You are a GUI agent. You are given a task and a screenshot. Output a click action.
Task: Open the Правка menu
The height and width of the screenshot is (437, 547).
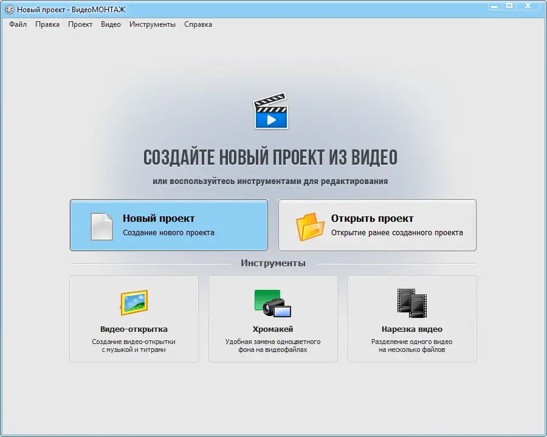click(47, 24)
